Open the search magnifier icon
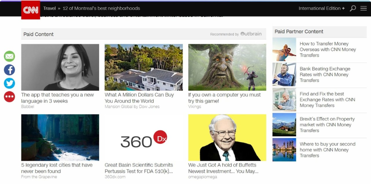This screenshot has height=184, width=371. [353, 8]
